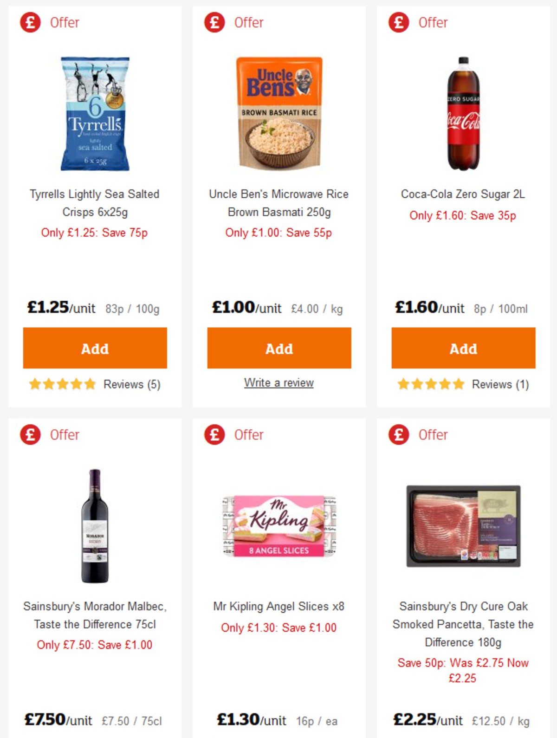
Task: Select the £ Offer icon for Coca-Cola Zero
Action: (397, 22)
